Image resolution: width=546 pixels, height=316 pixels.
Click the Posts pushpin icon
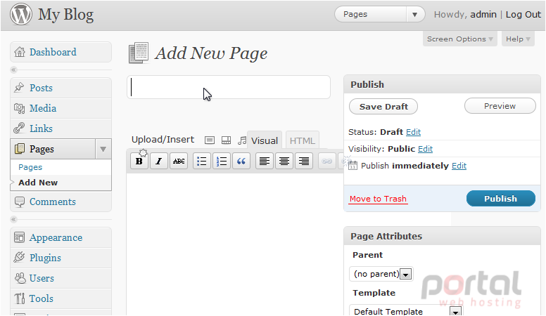tap(19, 88)
